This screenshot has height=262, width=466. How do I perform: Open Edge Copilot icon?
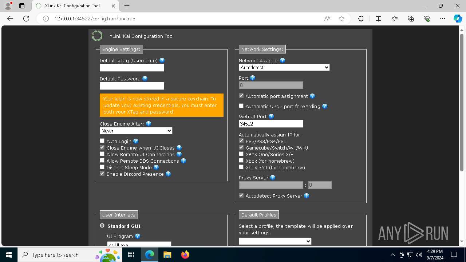(458, 19)
